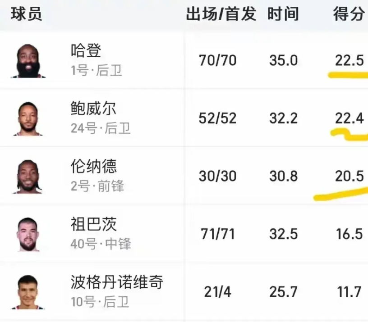Open player name 伦纳德

point(94,166)
